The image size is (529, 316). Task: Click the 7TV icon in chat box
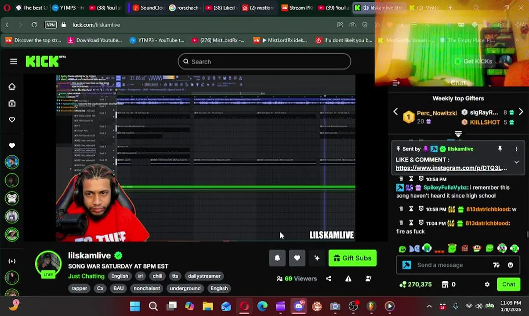coord(496,265)
